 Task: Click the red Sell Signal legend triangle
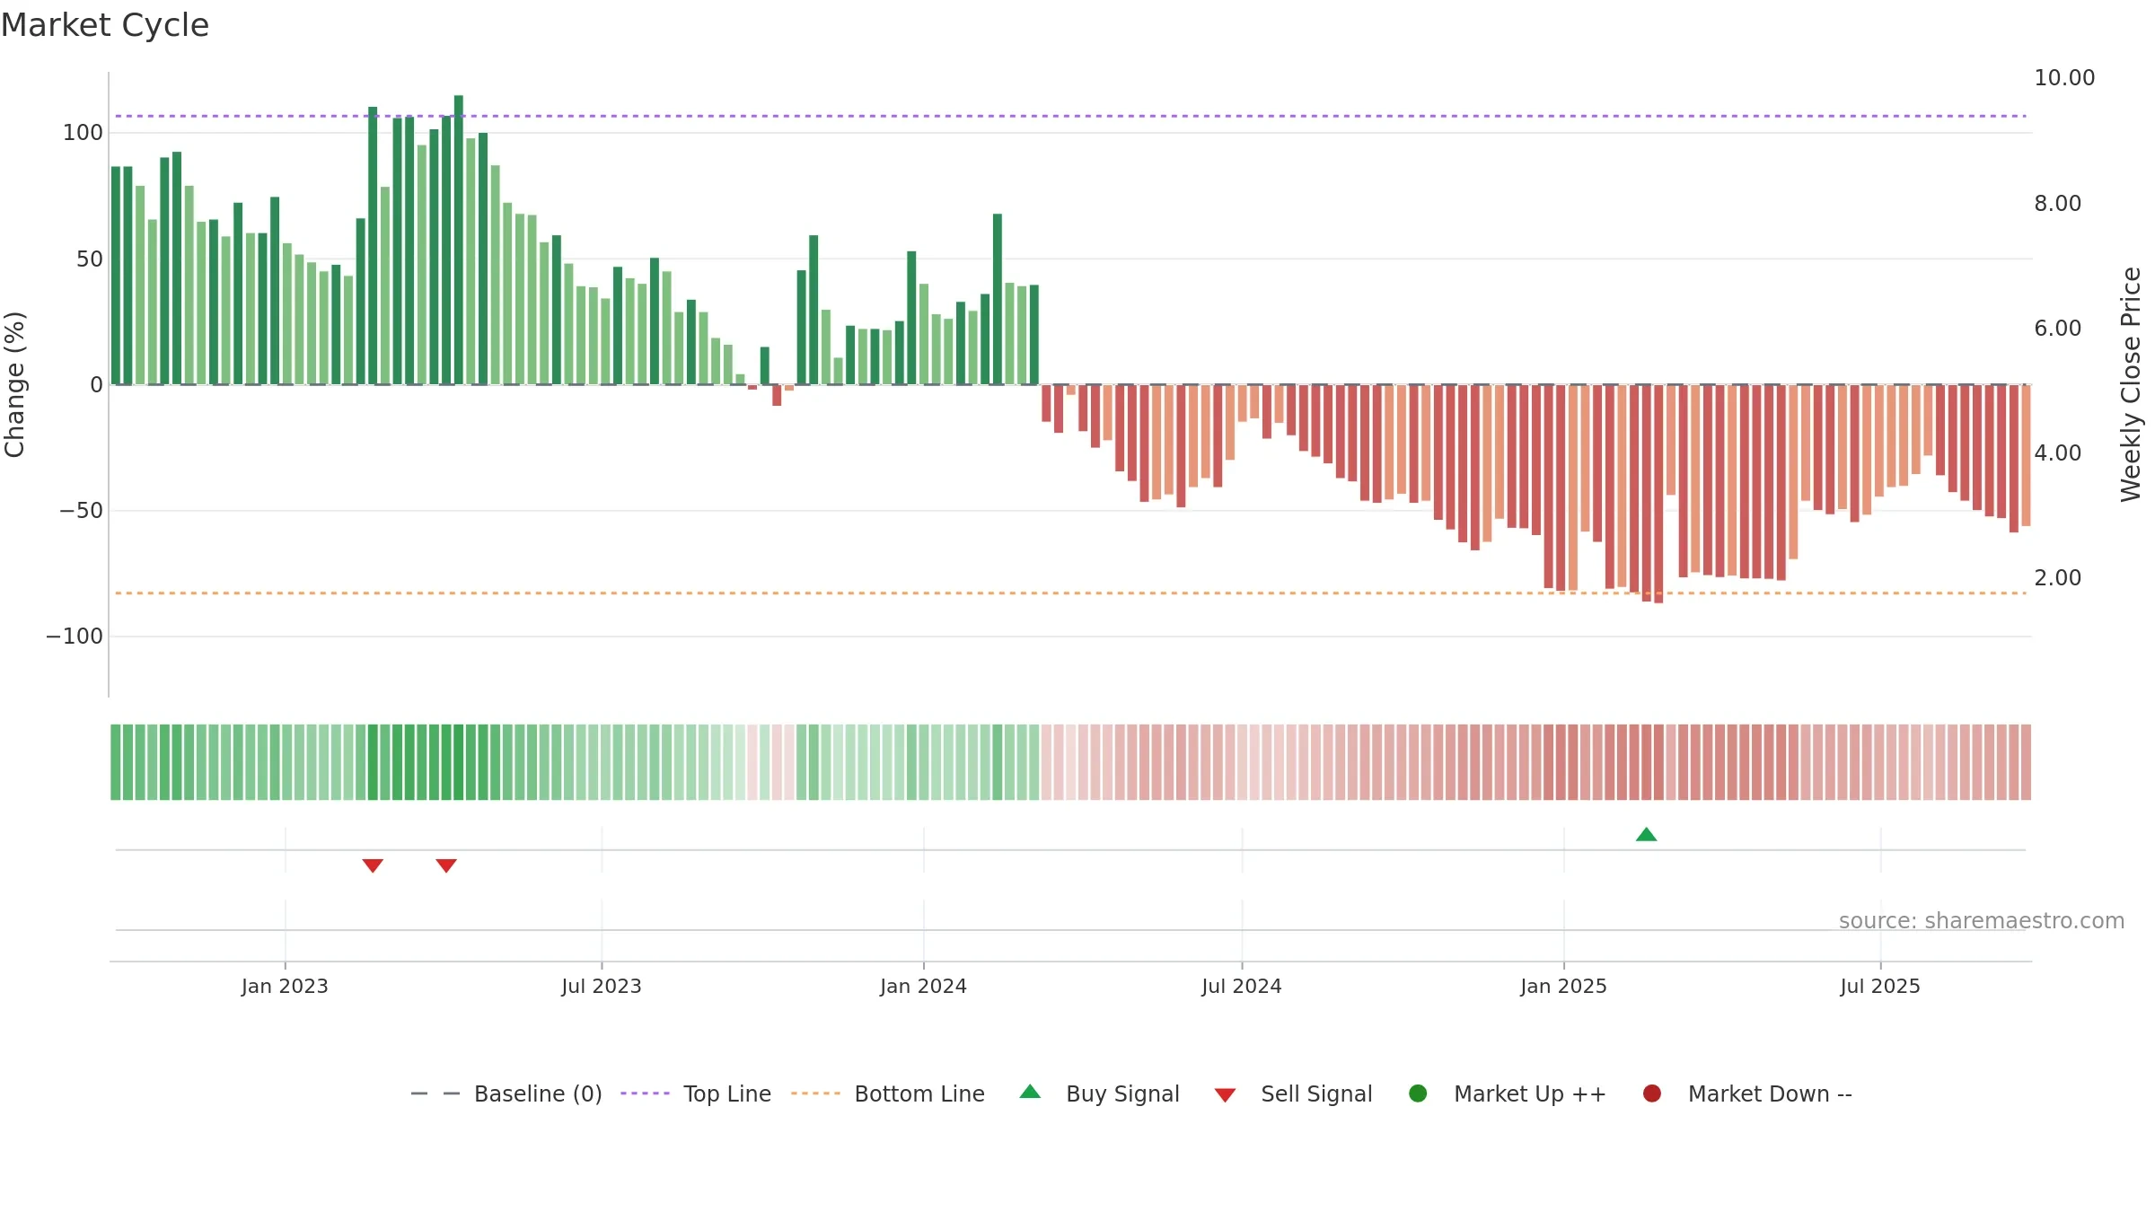pos(1225,1095)
